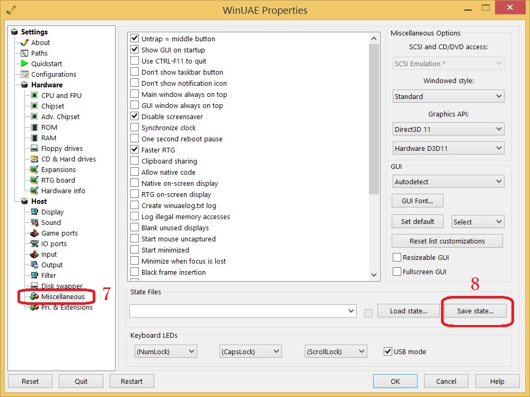Click the options list scrollbar thumb
This screenshot has height=397, width=530.
[374, 119]
